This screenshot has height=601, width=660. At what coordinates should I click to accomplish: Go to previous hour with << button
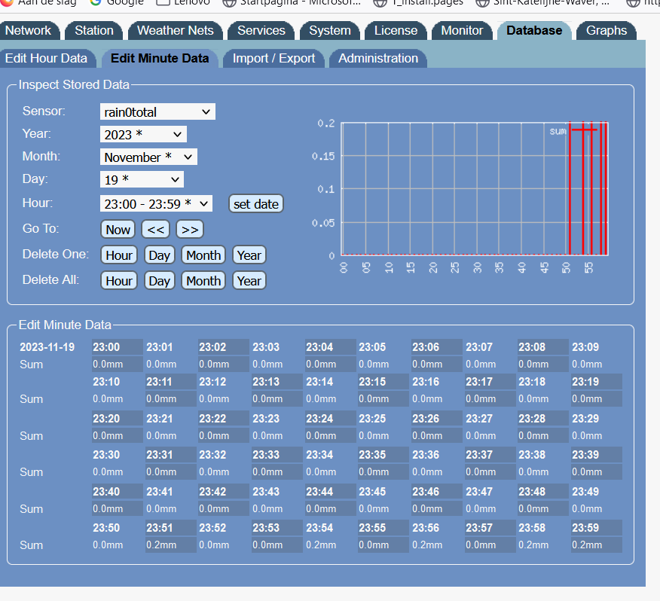click(156, 230)
